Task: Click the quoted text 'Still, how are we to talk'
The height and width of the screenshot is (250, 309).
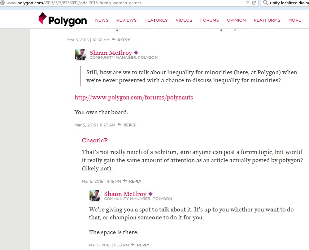Action: coord(117,72)
